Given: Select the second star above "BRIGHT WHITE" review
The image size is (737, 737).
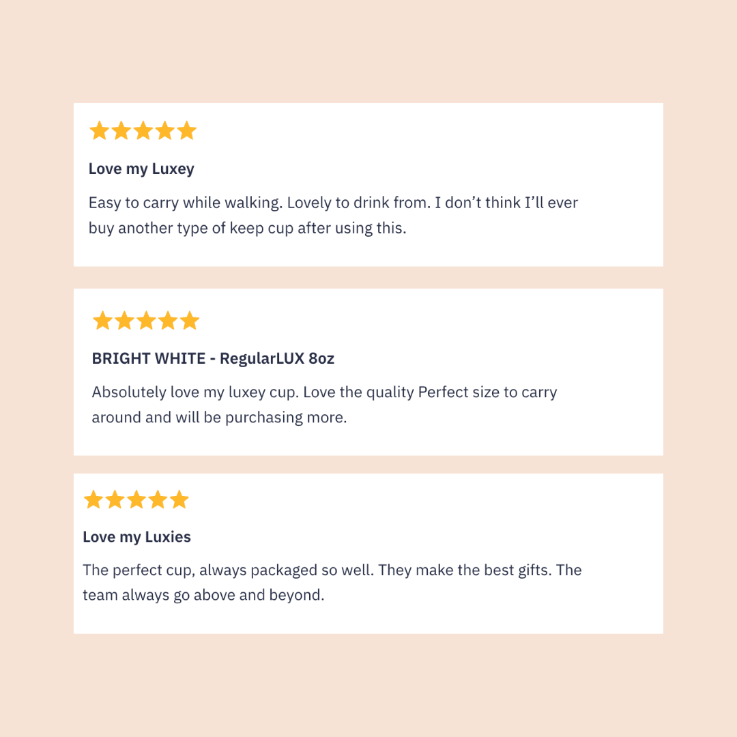Looking at the screenshot, I should (x=124, y=321).
